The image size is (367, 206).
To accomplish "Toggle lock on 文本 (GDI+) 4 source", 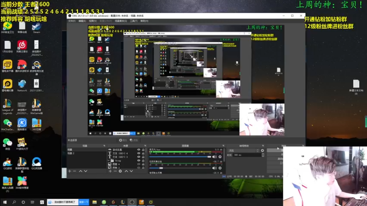I will [143, 153].
